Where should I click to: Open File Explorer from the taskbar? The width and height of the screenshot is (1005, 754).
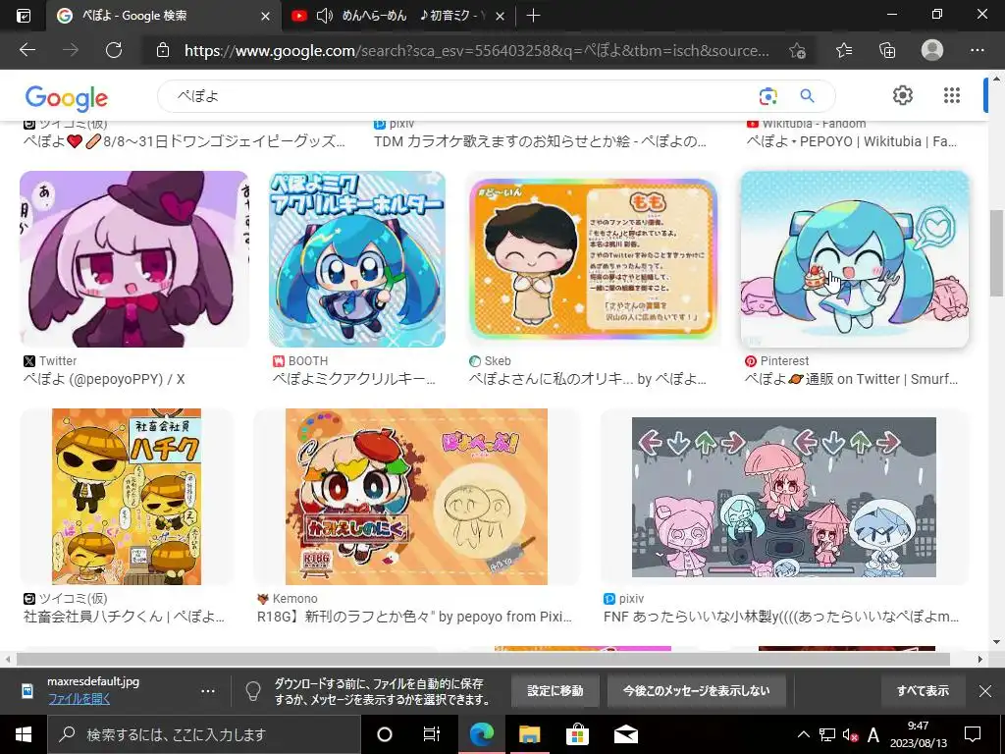point(529,734)
